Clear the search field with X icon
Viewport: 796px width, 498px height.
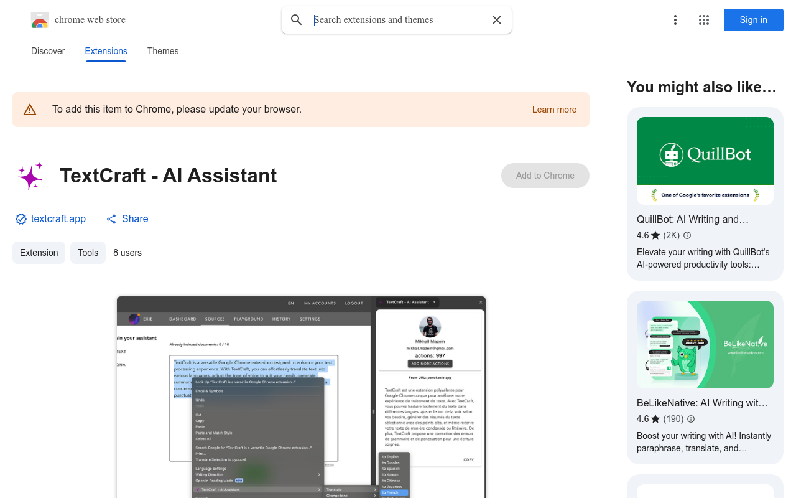[497, 20]
